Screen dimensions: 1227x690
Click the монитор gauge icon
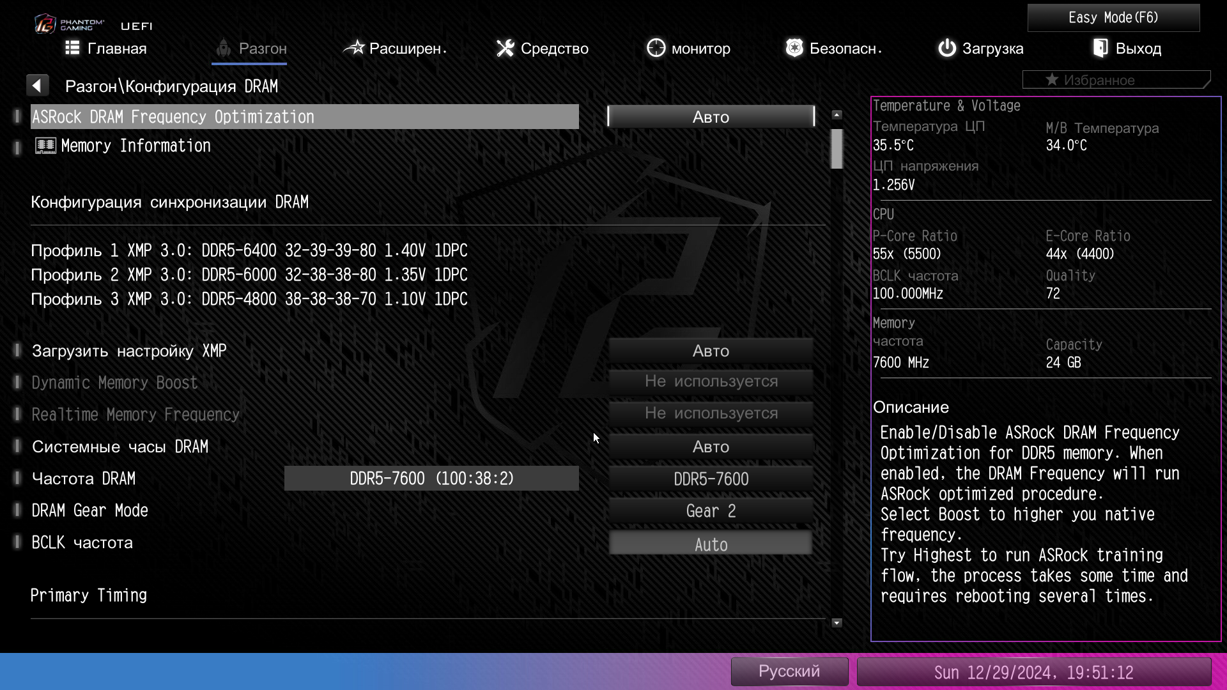(x=656, y=48)
